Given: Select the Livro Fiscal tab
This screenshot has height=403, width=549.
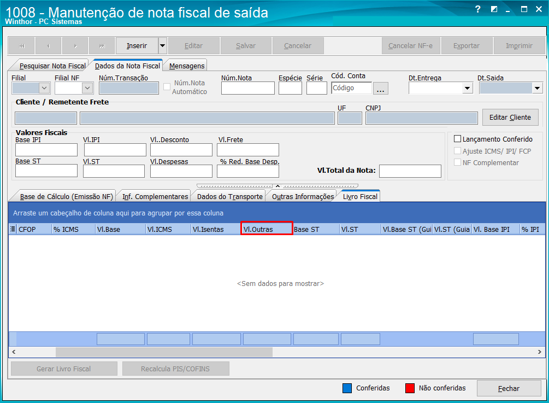Looking at the screenshot, I should [x=361, y=197].
